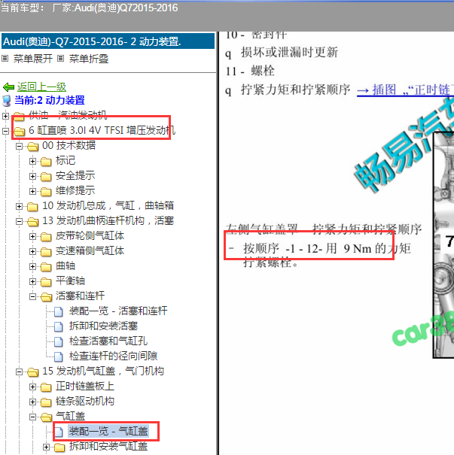Click the folder icon beside 变速箱侧气缸体

pos(46,252)
